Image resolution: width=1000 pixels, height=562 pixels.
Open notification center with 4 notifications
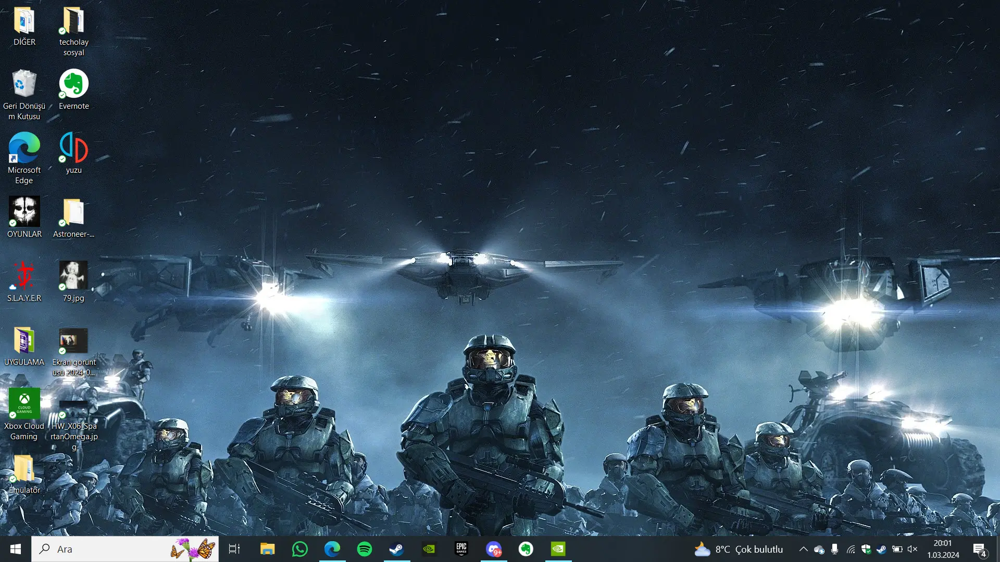pos(980,550)
